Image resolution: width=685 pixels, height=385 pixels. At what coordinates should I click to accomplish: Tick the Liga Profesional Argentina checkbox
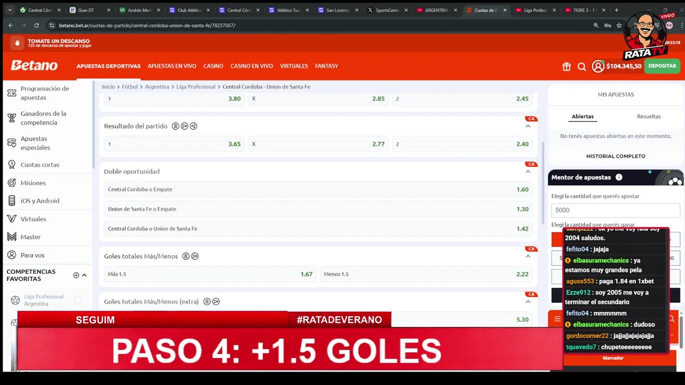click(78, 300)
